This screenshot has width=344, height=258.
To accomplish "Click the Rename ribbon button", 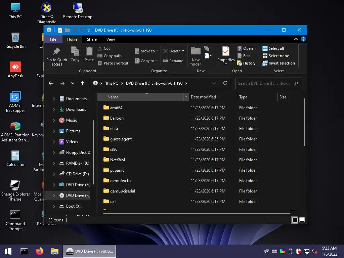I will [173, 61].
